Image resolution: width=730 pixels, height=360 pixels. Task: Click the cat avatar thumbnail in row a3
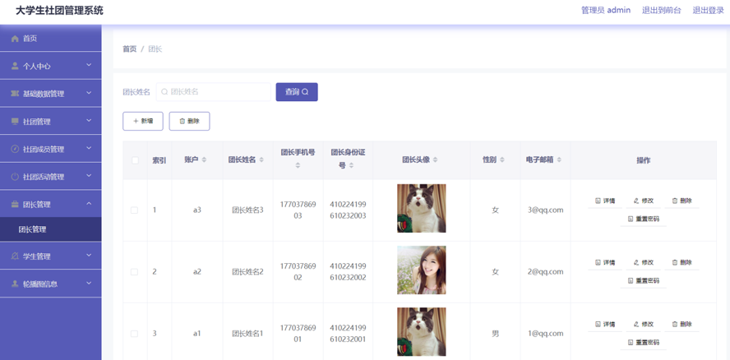tap(422, 208)
